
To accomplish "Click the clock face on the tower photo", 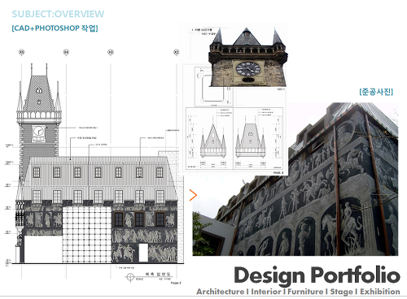I will 248,68.
